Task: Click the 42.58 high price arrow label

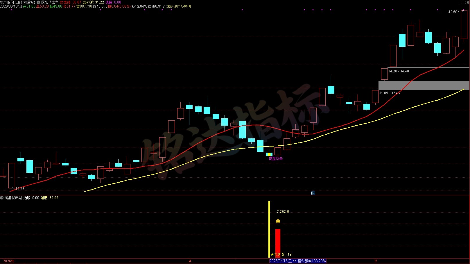Action: tap(456, 12)
